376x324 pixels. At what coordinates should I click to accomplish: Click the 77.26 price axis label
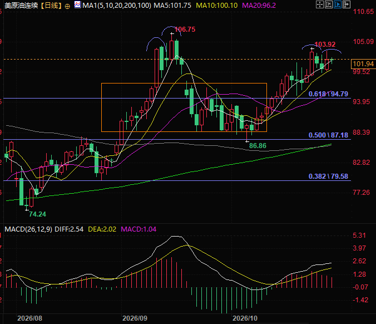pos(362,192)
